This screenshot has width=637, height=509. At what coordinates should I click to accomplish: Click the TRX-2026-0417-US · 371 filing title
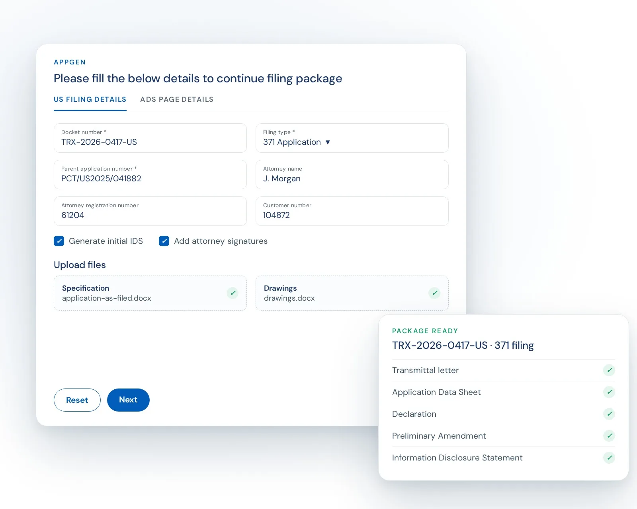[x=463, y=345]
